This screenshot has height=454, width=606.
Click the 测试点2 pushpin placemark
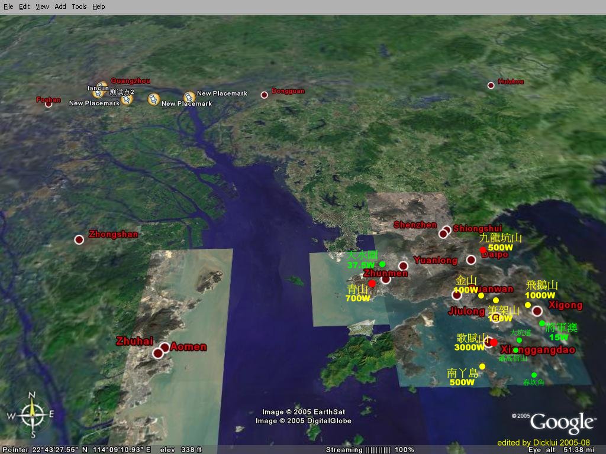coord(127,100)
